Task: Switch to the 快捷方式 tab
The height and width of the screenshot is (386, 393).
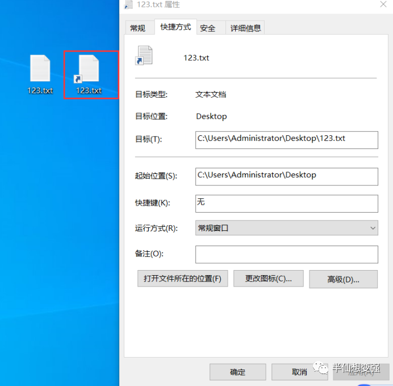Action: tap(175, 27)
